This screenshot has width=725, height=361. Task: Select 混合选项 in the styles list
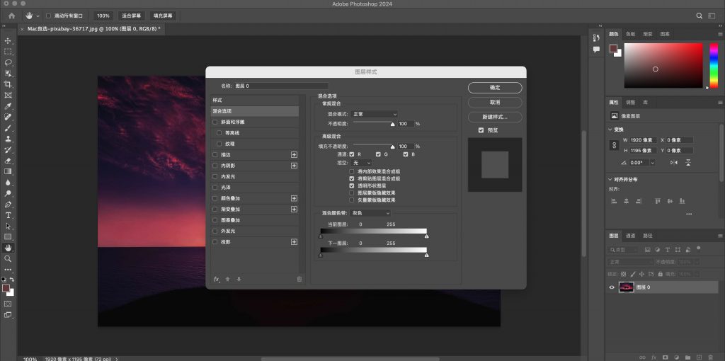[255, 111]
